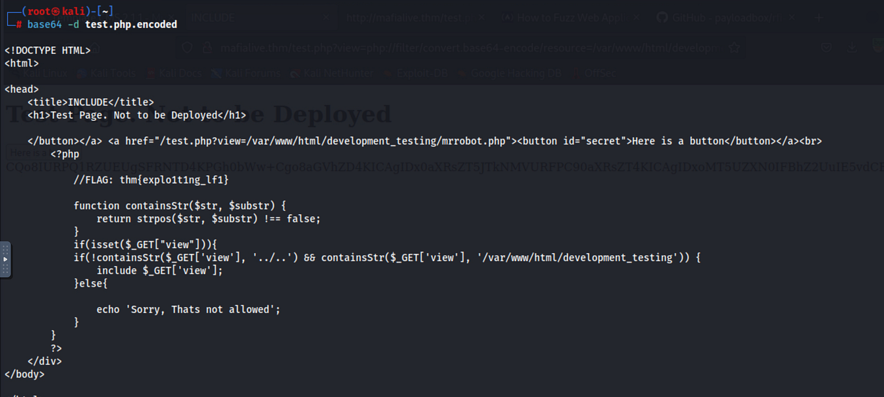The width and height of the screenshot is (884, 397).
Task: Open the Downloads panel icon
Action: point(853,47)
